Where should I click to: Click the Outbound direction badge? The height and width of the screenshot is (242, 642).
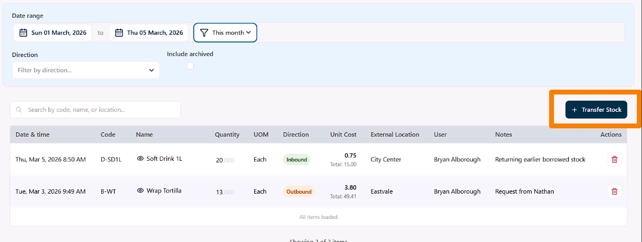point(298,191)
